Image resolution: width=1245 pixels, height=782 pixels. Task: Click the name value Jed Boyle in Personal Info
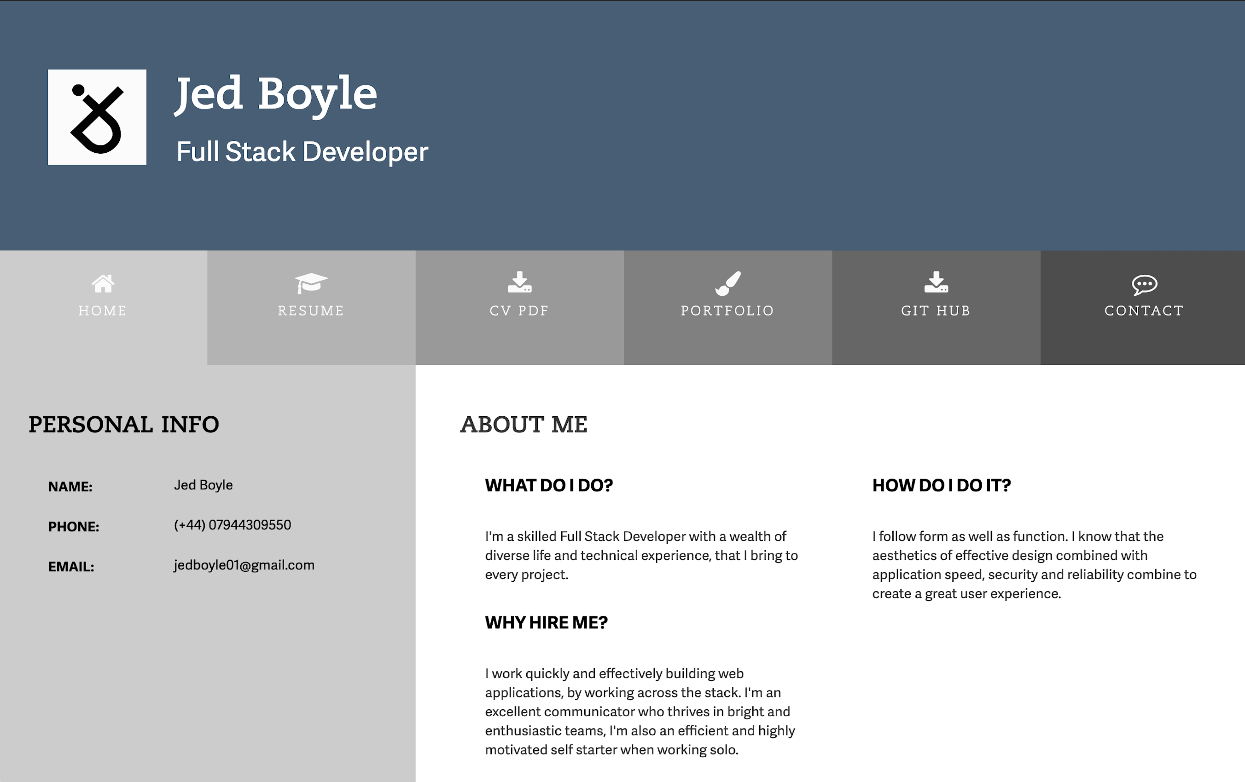pyautogui.click(x=203, y=485)
